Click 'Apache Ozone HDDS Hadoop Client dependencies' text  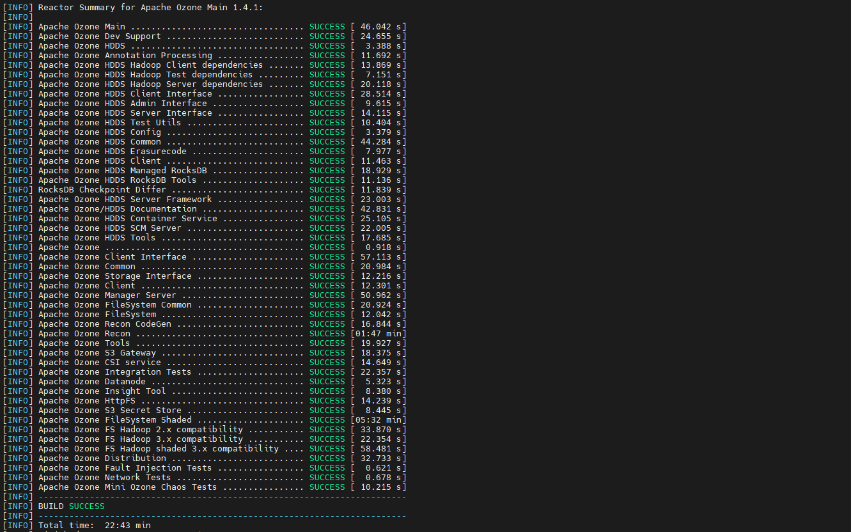tap(151, 65)
